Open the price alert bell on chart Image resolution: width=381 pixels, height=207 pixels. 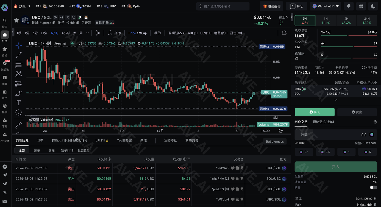click(x=284, y=33)
